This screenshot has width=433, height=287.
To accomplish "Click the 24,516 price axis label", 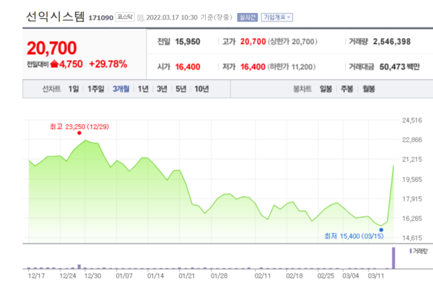I will click(x=412, y=120).
